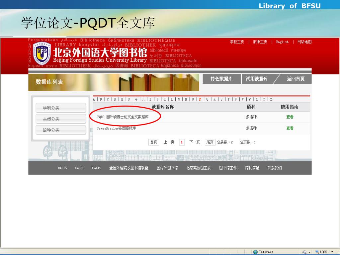Image resolution: width=340 pixels, height=255 pixels.
Task: Filter databases by letter L
Action: [172, 99]
